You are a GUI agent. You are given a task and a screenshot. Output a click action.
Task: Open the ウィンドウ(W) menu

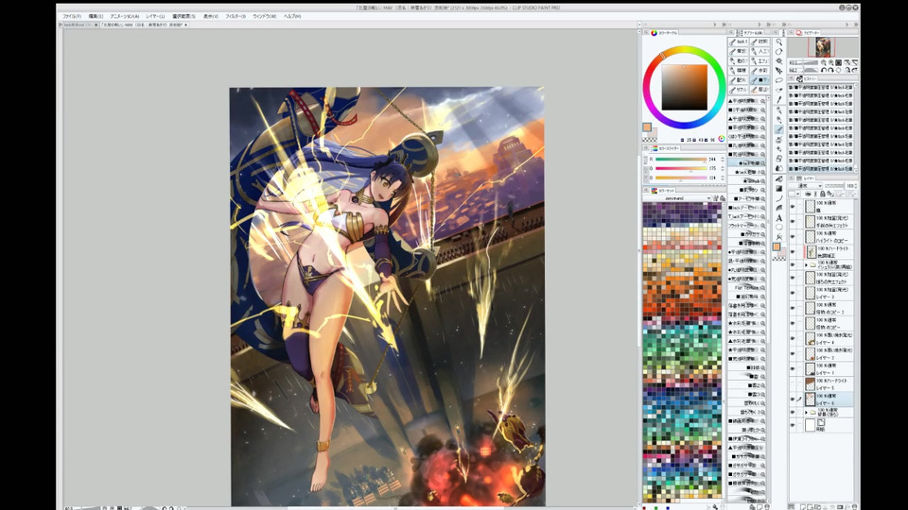pyautogui.click(x=265, y=16)
